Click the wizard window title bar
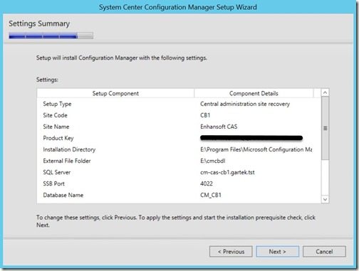This screenshot has width=359, height=271. pos(178,7)
